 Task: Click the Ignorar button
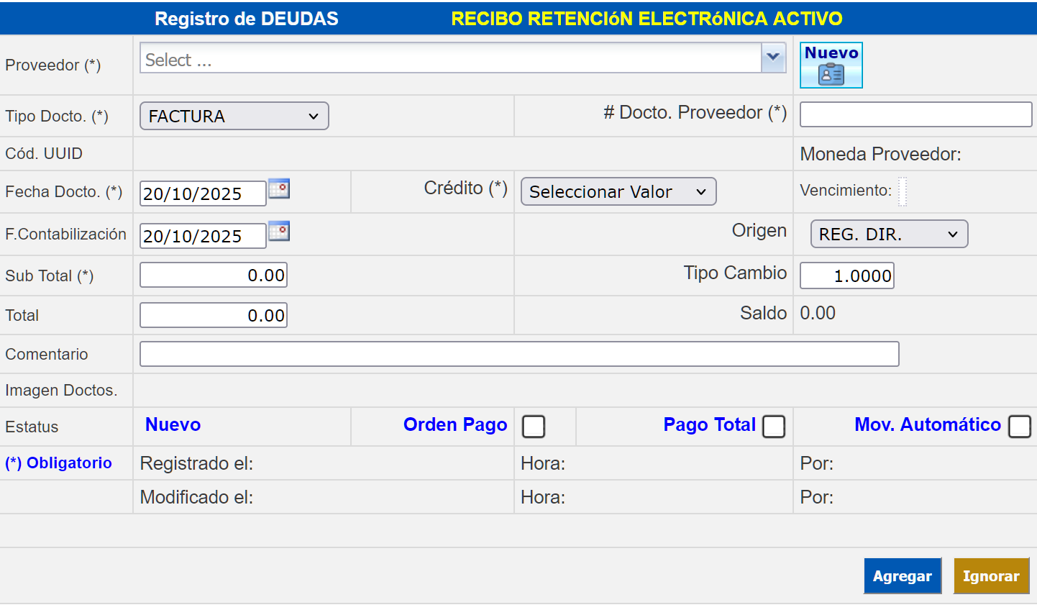tap(991, 576)
